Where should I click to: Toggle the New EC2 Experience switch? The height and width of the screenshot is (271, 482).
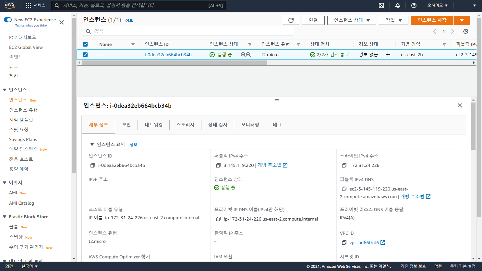pyautogui.click(x=8, y=20)
